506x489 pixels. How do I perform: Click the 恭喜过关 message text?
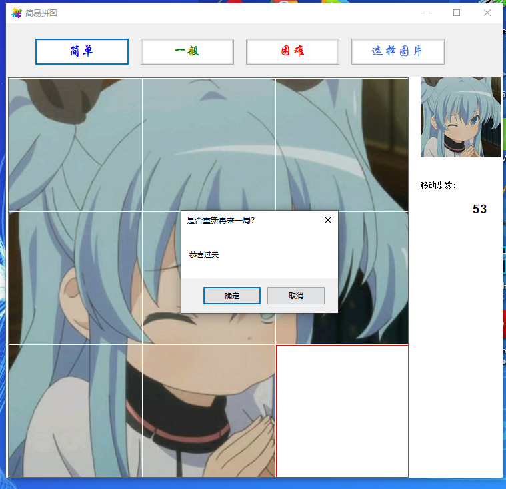(x=204, y=254)
